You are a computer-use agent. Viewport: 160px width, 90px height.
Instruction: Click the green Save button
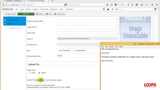pyautogui.click(x=26, y=14)
